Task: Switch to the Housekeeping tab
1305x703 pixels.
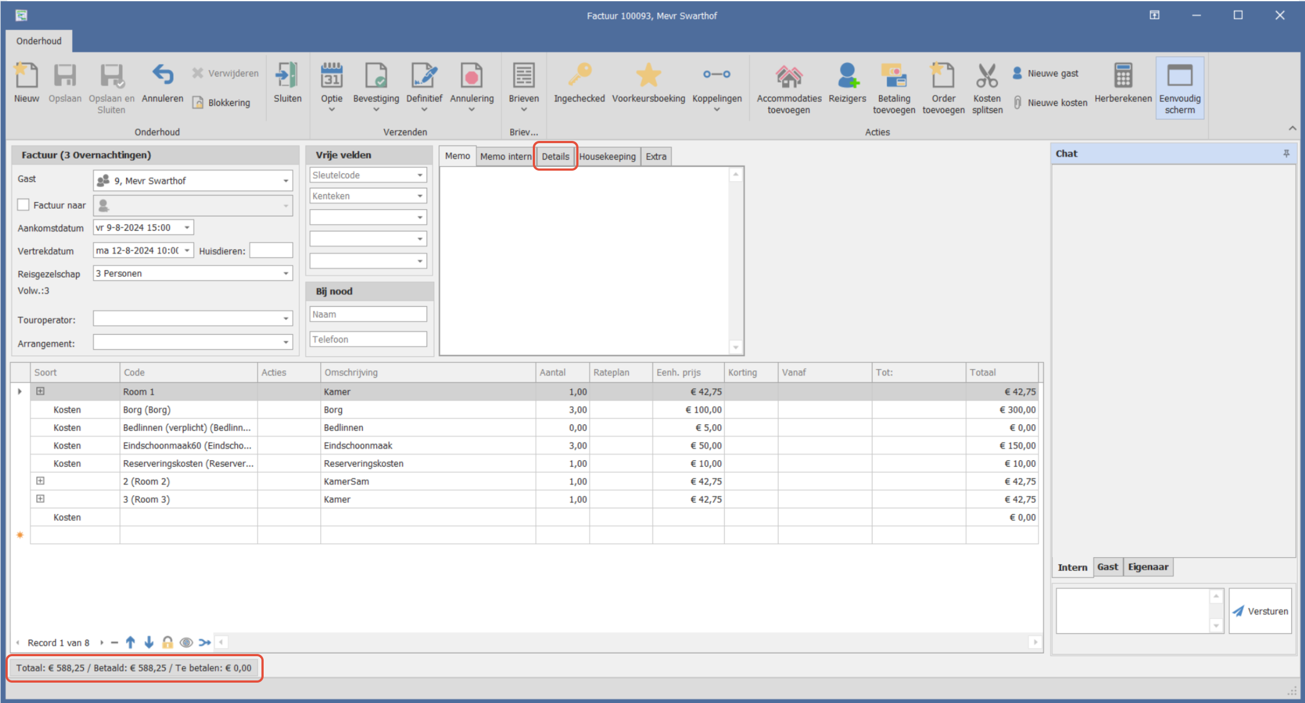Action: point(607,156)
